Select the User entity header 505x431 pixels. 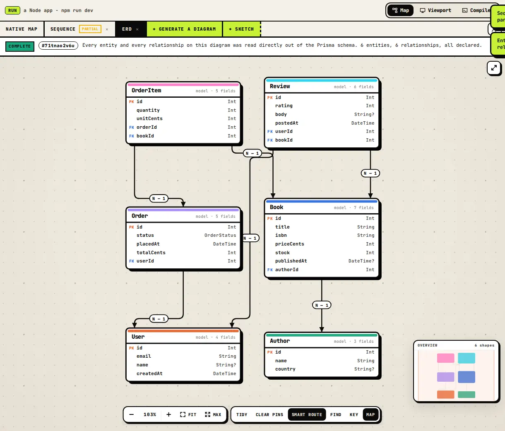pos(183,337)
